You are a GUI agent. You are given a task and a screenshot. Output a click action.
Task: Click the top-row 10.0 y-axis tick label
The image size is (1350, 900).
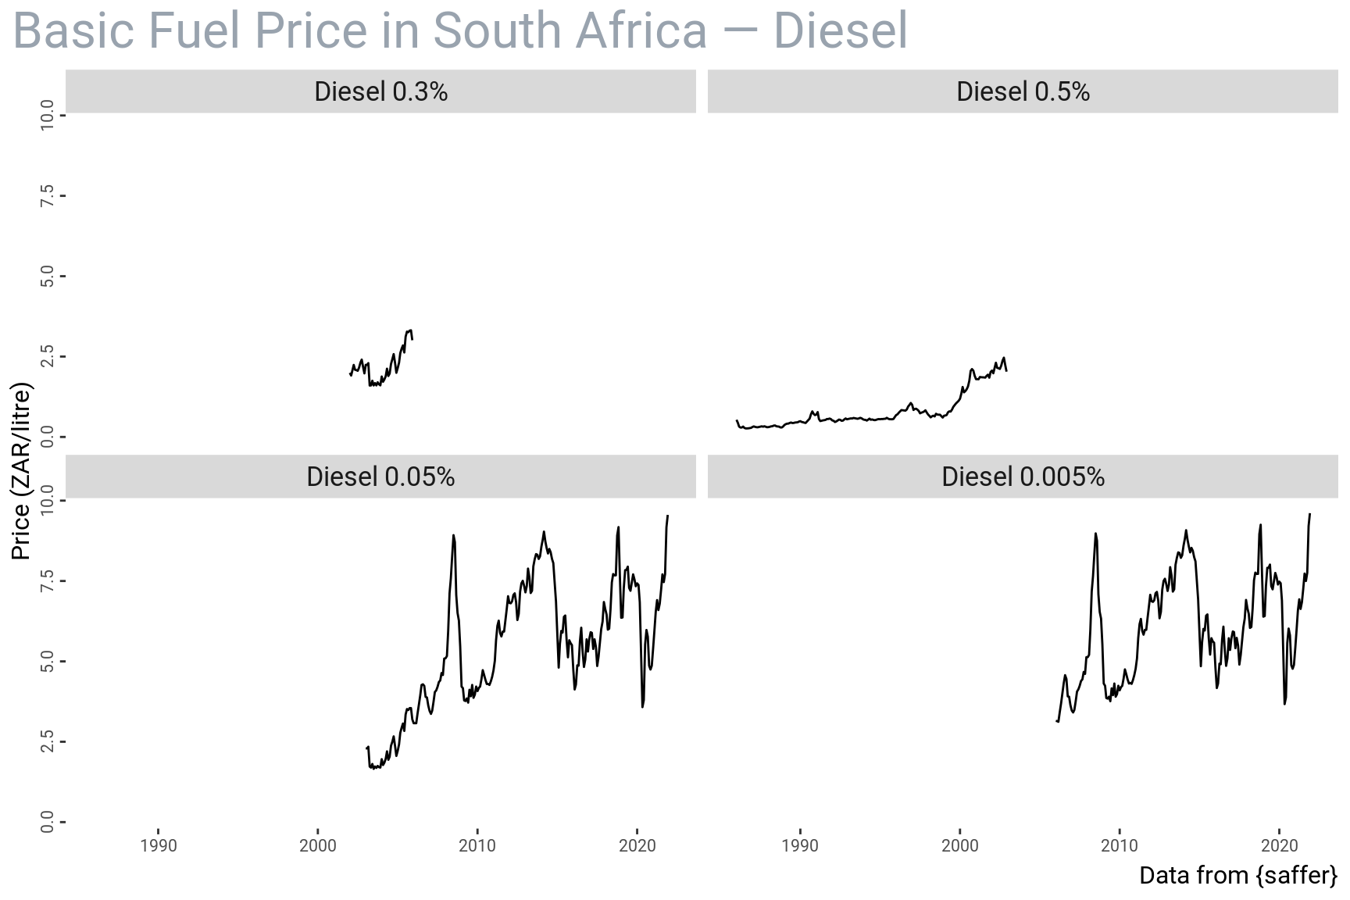[x=47, y=115]
